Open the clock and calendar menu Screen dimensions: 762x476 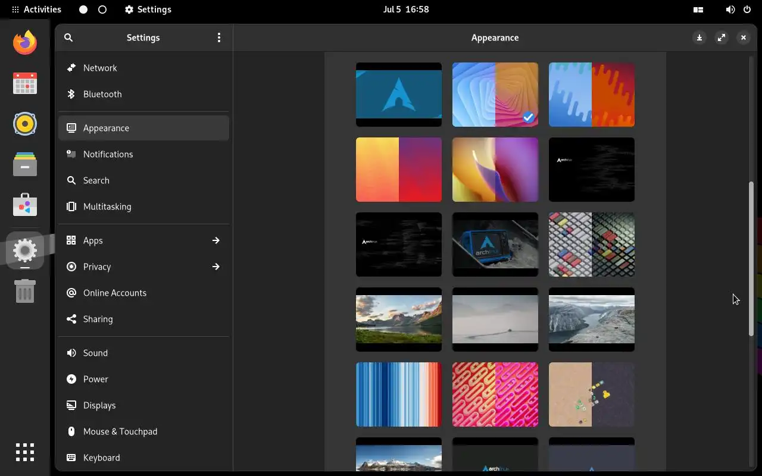406,10
